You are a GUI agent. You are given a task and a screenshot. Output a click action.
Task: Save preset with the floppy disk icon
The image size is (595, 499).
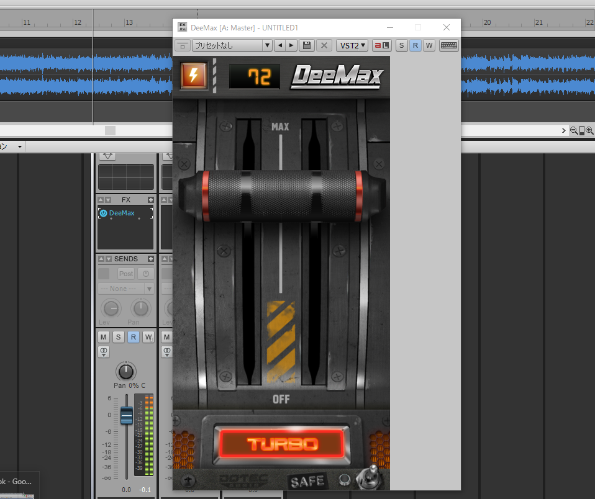pyautogui.click(x=307, y=46)
